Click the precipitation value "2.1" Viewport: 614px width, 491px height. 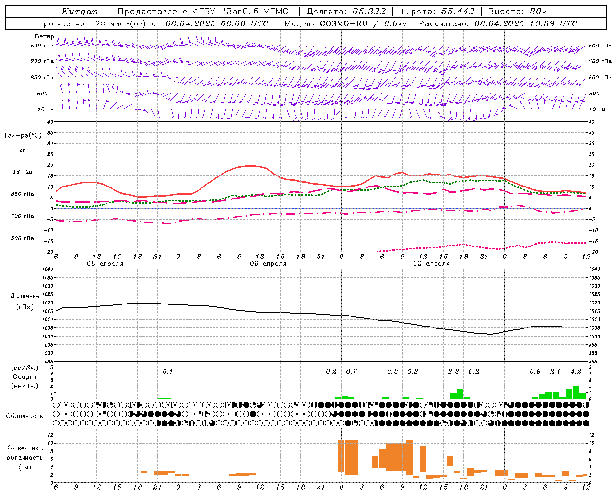(x=555, y=371)
